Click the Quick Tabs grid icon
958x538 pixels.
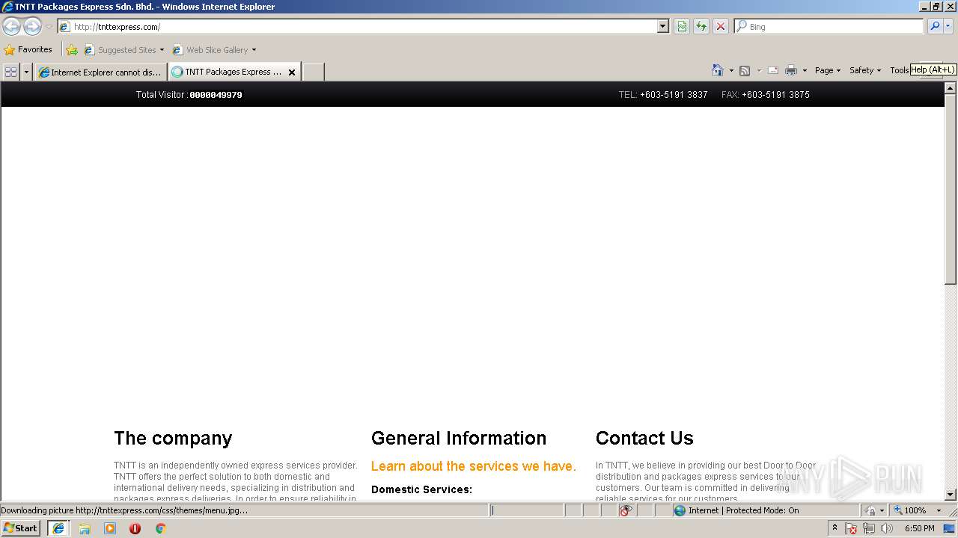(x=11, y=72)
